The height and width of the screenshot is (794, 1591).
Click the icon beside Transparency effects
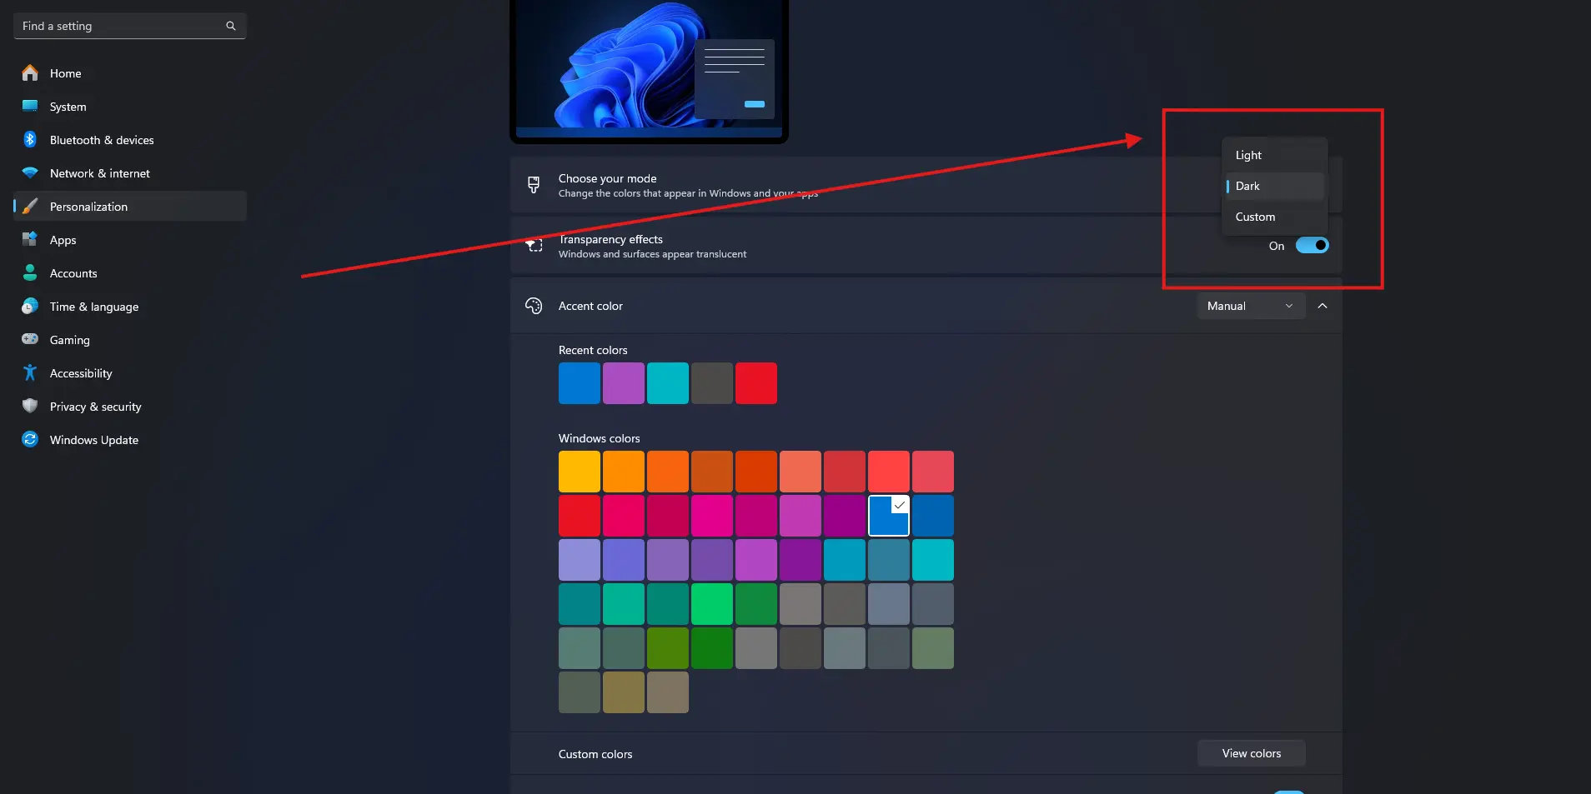[534, 246]
